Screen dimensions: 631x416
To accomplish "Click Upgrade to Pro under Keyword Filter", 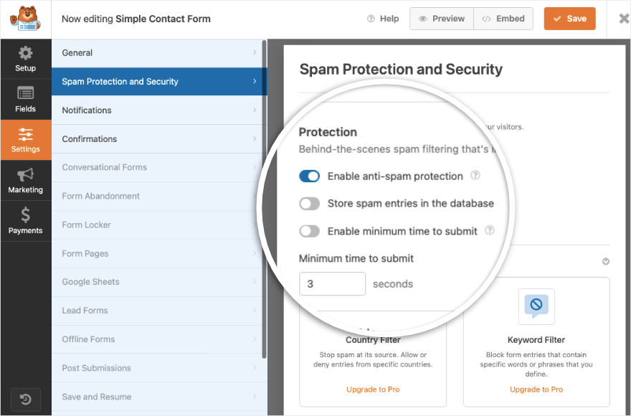I will [x=536, y=389].
